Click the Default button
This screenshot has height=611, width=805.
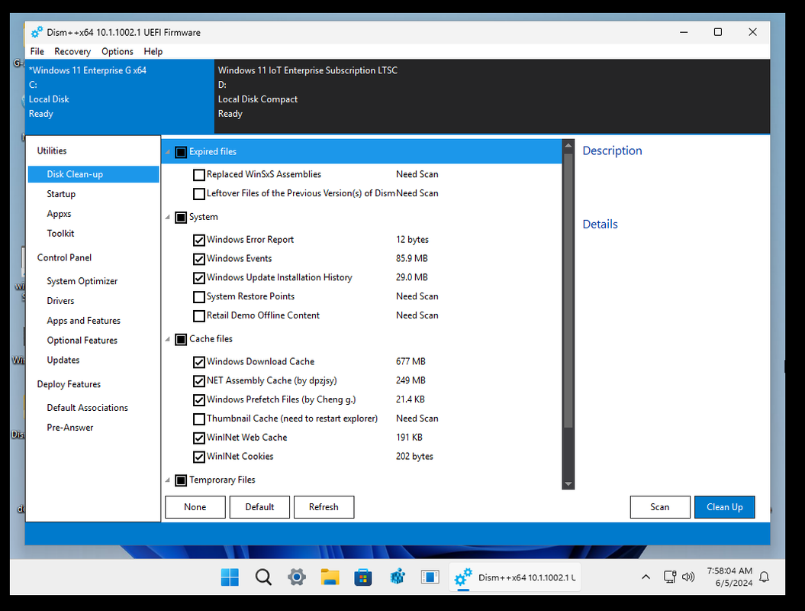259,507
